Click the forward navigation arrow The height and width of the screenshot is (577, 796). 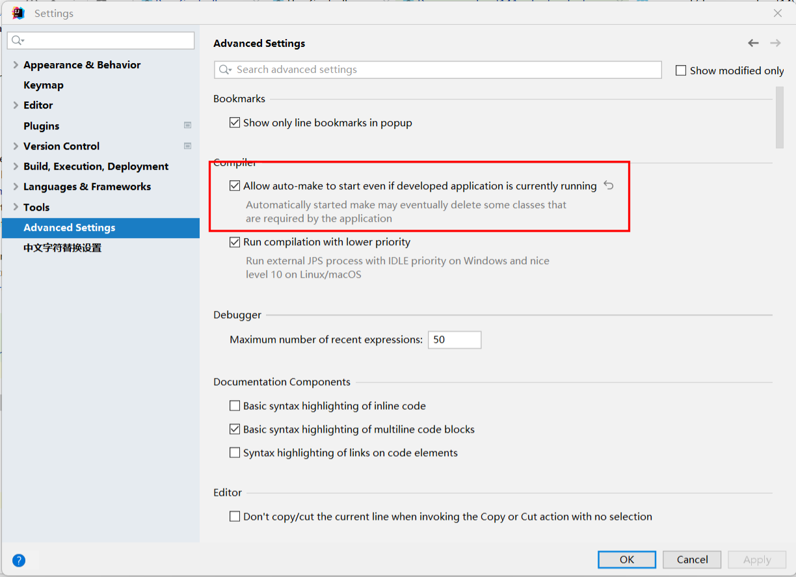775,43
